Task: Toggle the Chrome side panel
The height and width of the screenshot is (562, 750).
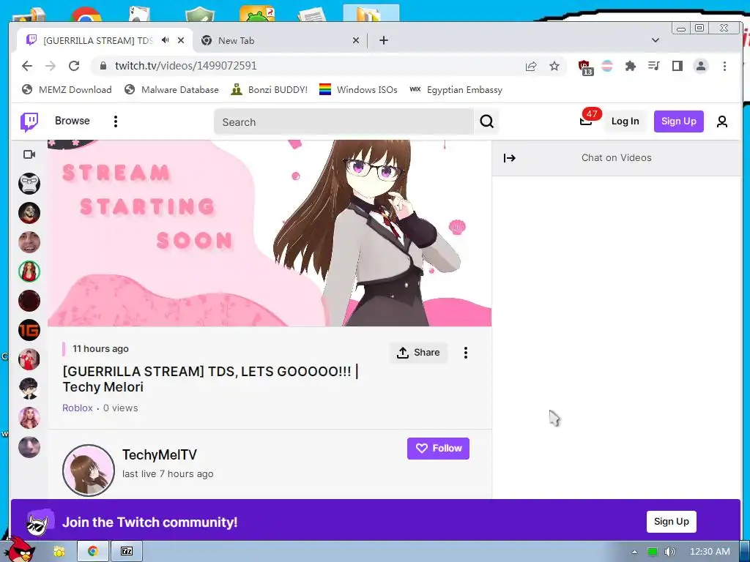Action: tap(677, 66)
